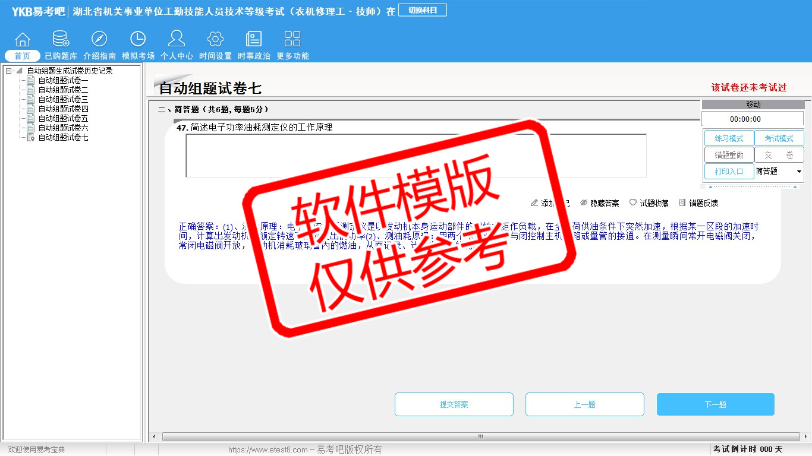Click the 首页 home icon
Image resolution: width=812 pixels, height=456 pixels.
[x=23, y=39]
